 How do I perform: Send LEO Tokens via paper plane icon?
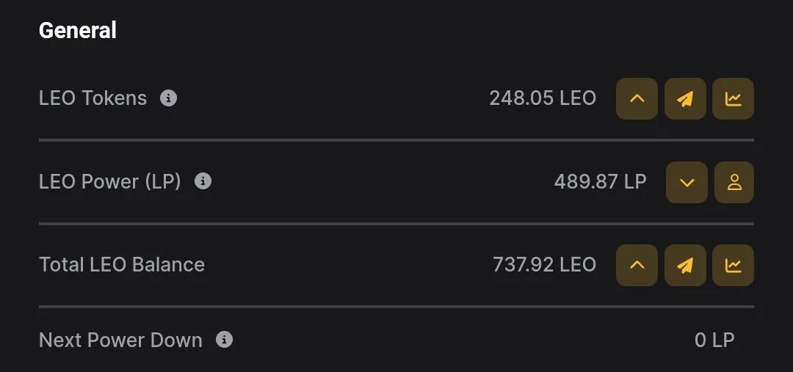coord(685,98)
